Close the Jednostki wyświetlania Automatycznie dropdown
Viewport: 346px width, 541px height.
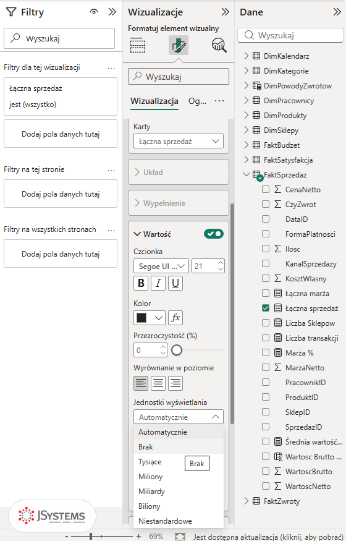(179, 417)
